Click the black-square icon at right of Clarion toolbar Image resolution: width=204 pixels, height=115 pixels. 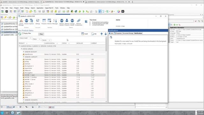point(123,11)
